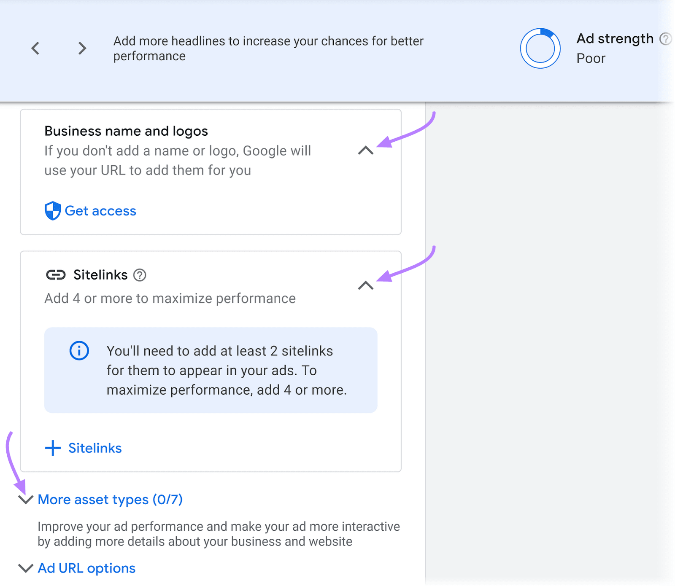
Task: Click the Get access link
Action: tap(100, 211)
